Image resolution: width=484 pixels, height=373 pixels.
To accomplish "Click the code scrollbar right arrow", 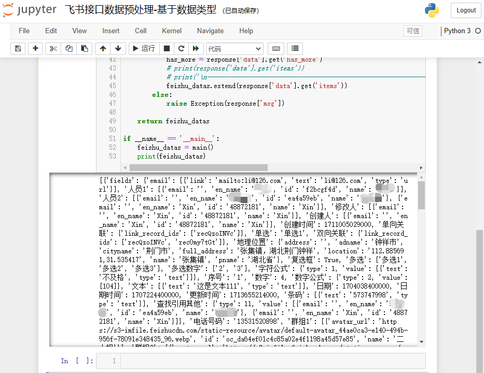I will [x=421, y=168].
